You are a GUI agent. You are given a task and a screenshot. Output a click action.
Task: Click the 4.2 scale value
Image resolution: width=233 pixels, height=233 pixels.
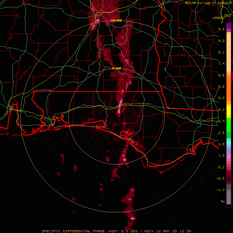221,110
